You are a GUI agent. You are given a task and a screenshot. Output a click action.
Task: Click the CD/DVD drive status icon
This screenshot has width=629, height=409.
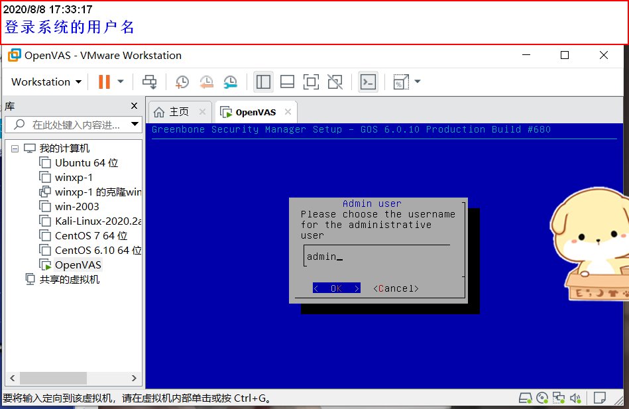pos(542,398)
